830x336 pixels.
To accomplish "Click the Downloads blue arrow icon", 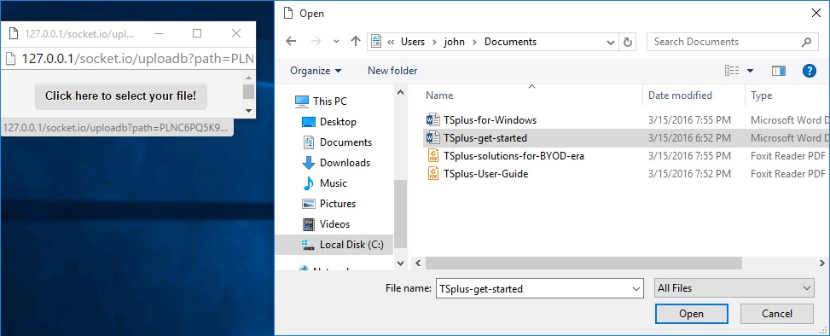I will tap(309, 163).
